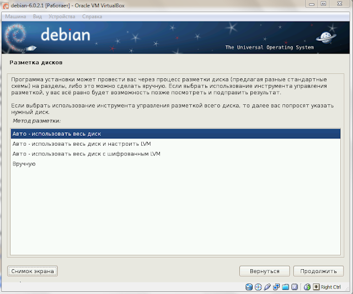The image size is (353, 294).
Task: Open the USB devices status icon
Action: 267,287
